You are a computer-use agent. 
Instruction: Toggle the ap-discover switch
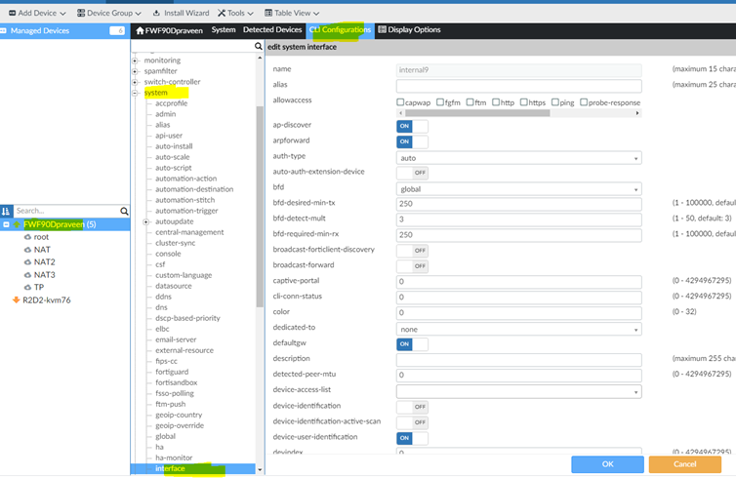pos(412,126)
